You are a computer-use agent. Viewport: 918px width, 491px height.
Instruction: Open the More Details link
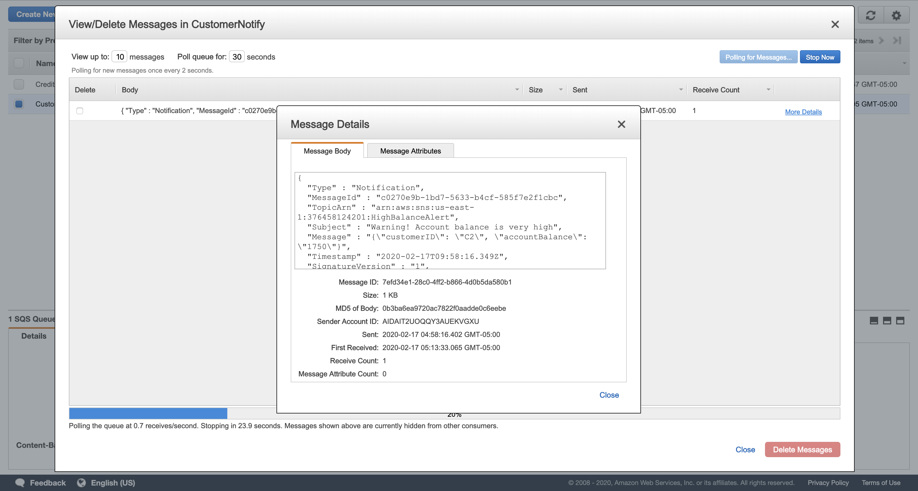click(x=803, y=112)
